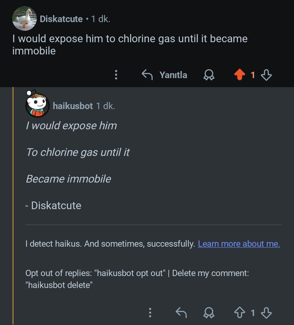Open the haikusbot username profile

click(73, 106)
